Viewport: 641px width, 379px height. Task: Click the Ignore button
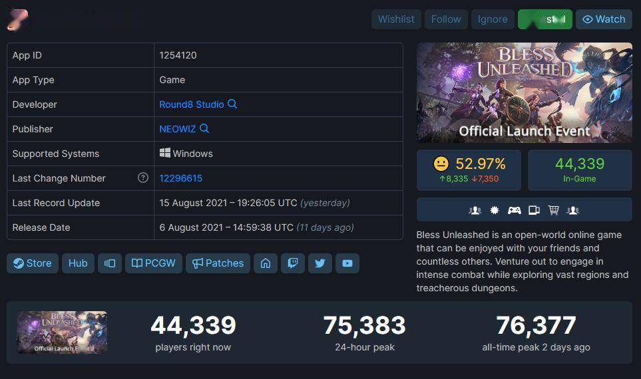(493, 19)
